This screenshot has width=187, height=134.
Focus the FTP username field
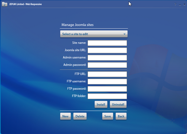(x=107, y=81)
